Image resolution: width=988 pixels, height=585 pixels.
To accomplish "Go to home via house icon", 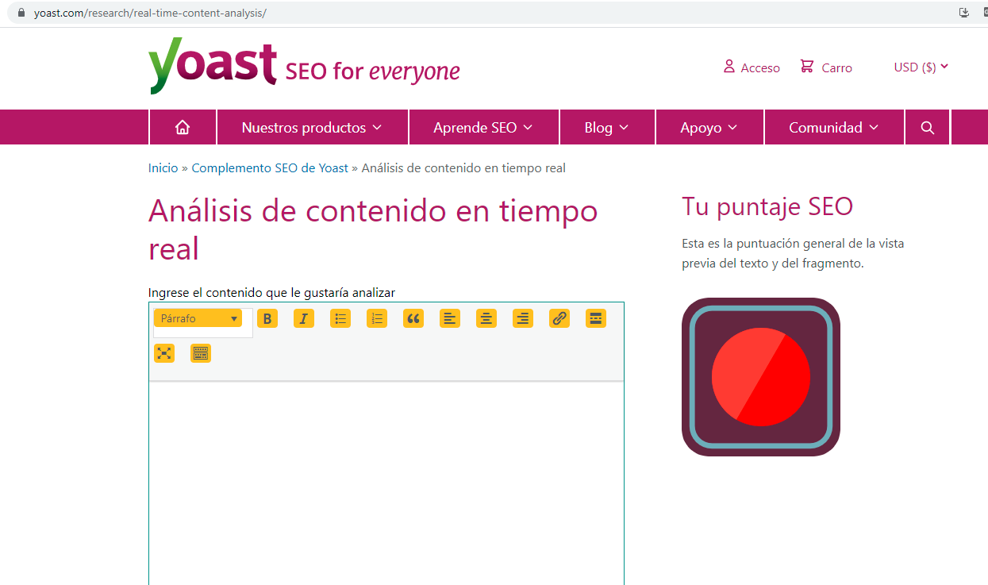I will [x=183, y=127].
